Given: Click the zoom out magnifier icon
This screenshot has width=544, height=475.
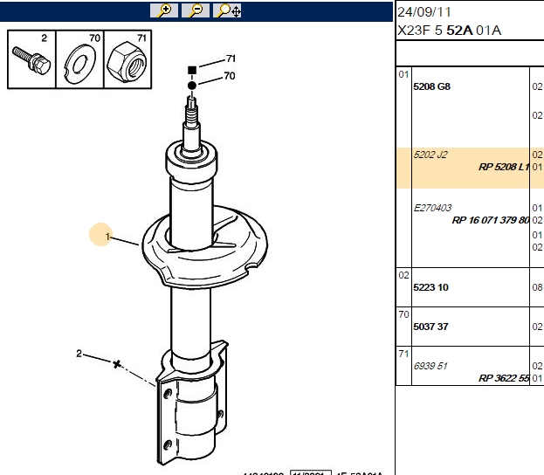Looking at the screenshot, I should (x=196, y=10).
